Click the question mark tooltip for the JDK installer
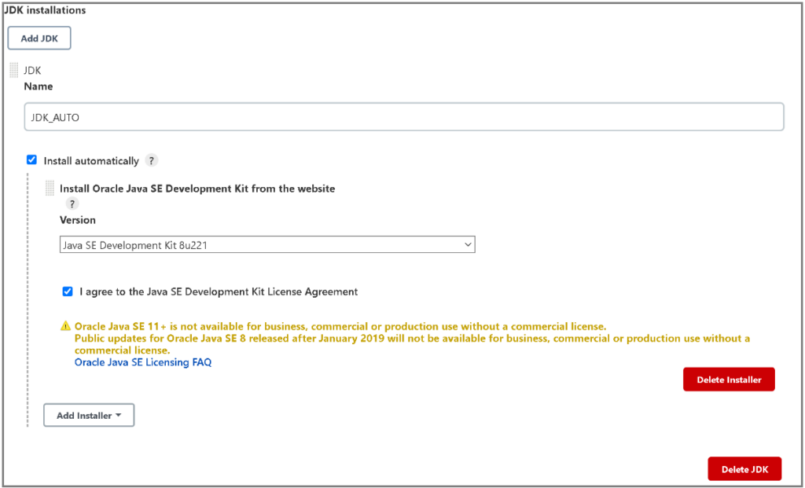This screenshot has height=488, width=805. click(72, 204)
